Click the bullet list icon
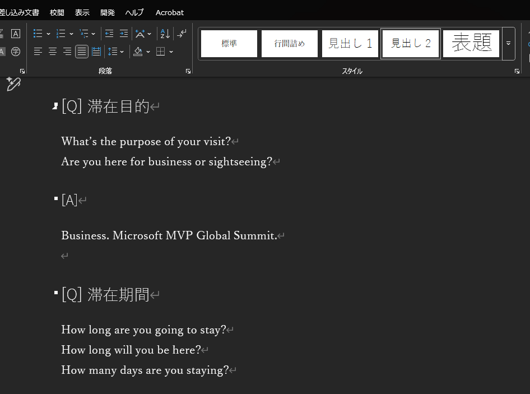This screenshot has width=530, height=394. point(38,34)
